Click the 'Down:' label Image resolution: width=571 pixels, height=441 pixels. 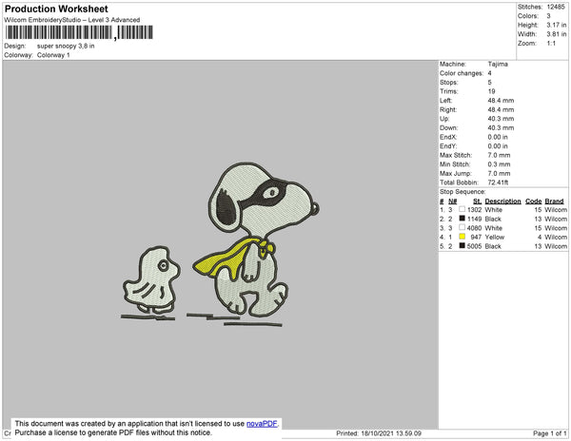click(448, 128)
